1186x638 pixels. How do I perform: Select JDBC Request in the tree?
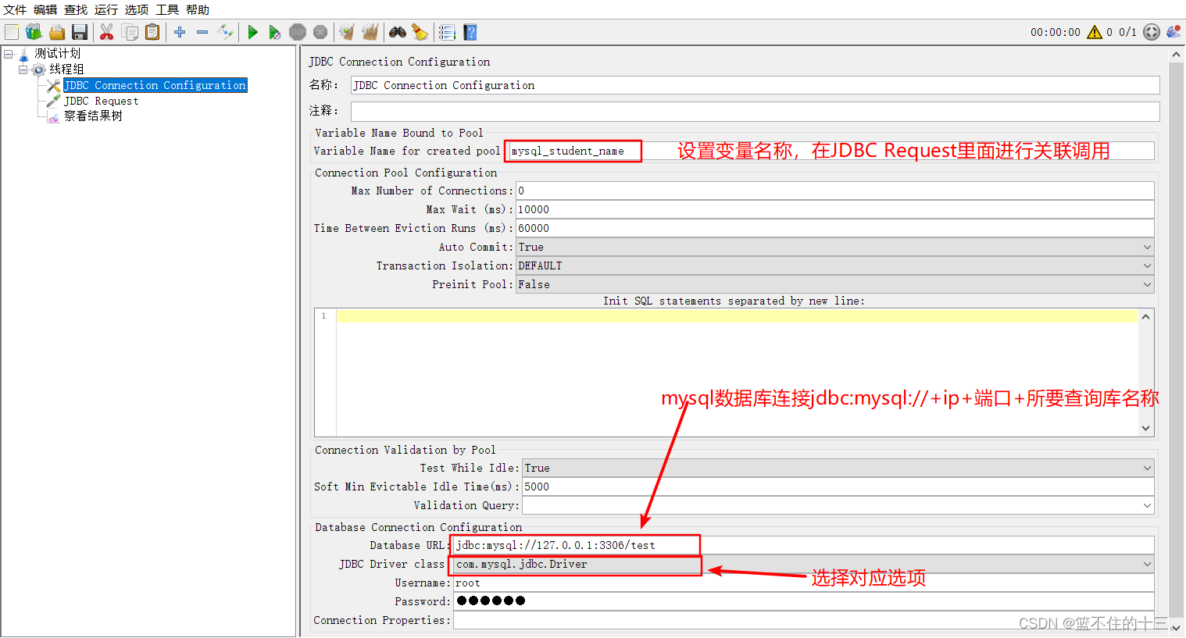coord(101,101)
